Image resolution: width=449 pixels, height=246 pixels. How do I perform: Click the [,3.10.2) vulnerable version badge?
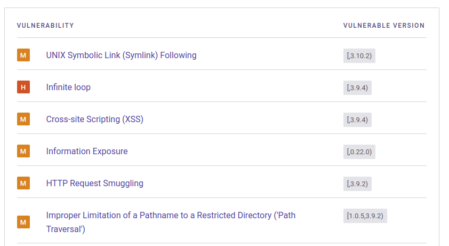coord(359,56)
